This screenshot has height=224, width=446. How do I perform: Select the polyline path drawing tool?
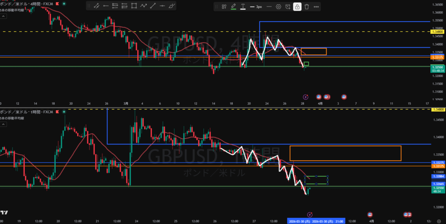tap(143, 6)
